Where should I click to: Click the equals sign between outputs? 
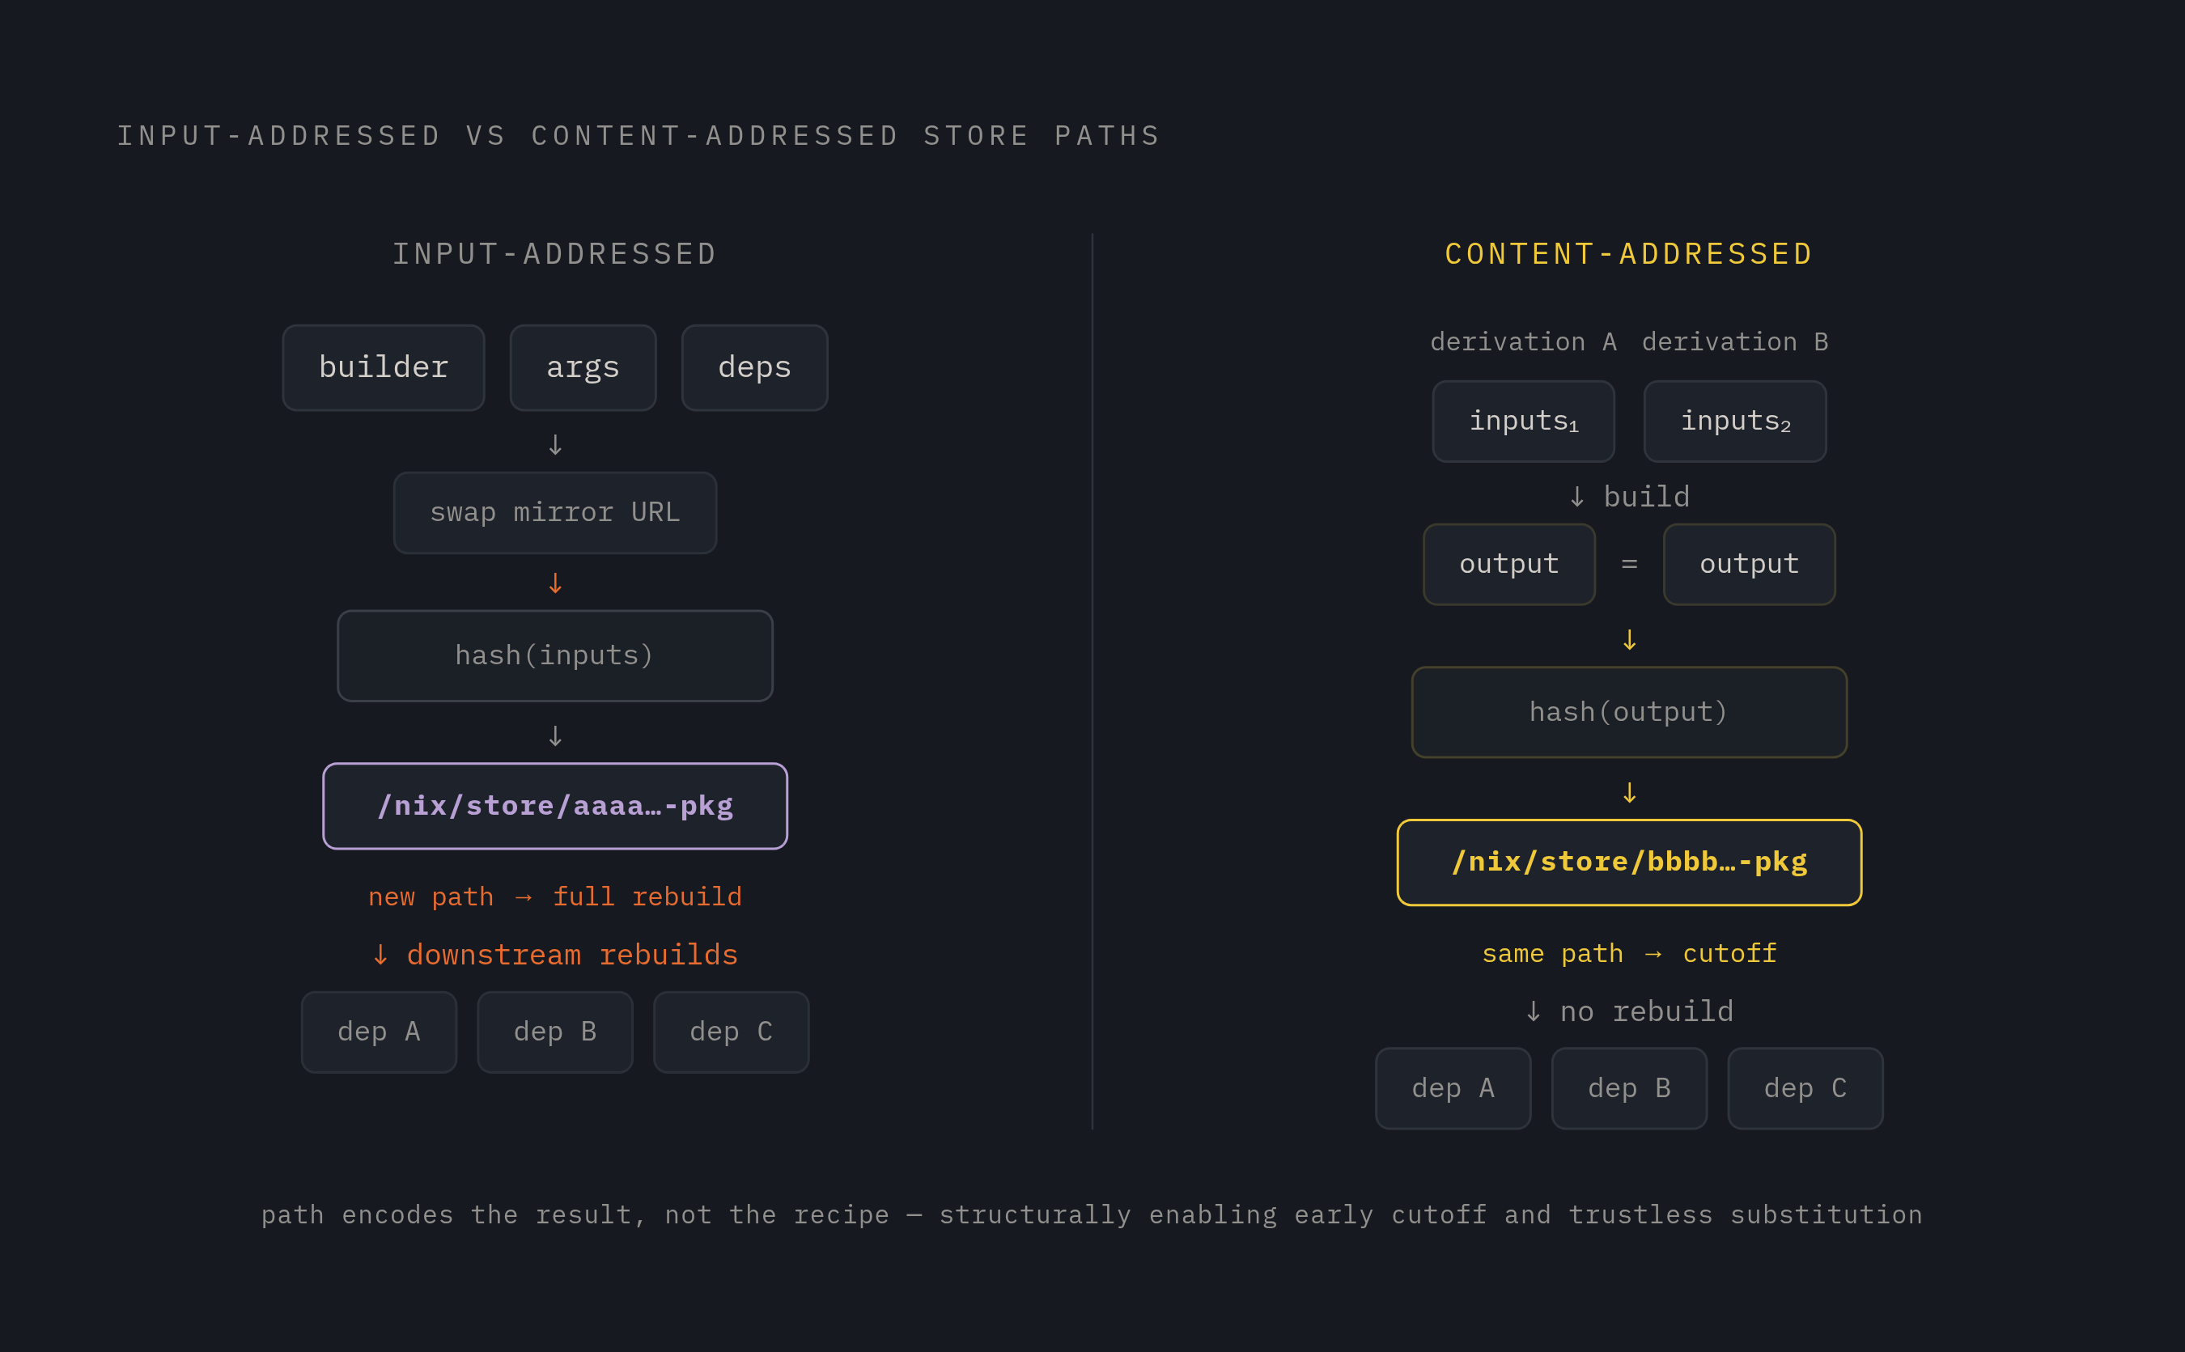[1630, 564]
